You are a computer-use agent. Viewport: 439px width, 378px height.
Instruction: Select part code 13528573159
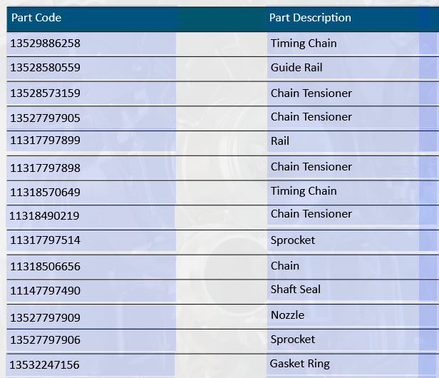(46, 93)
